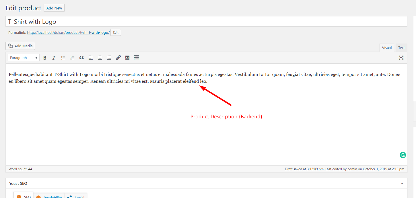Toggle left text alignment
416x198 pixels.
coord(91,58)
